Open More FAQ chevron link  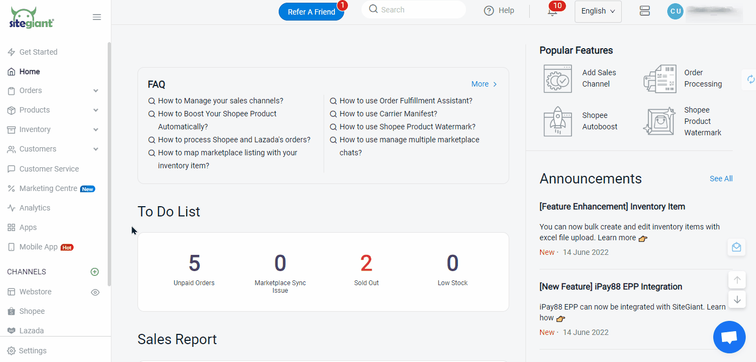(484, 84)
